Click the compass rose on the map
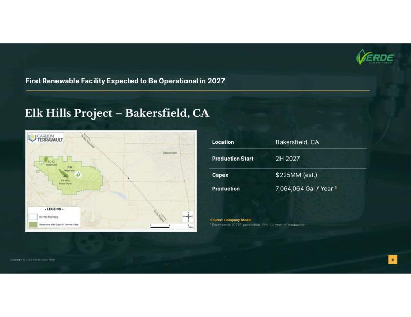The image size is (411, 317). tap(188, 216)
